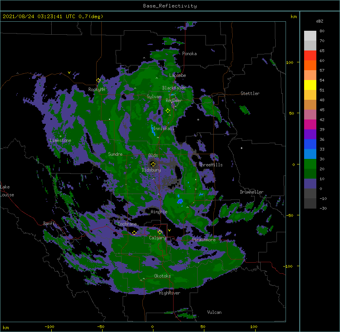The width and height of the screenshot is (340, 332).
Task: Click the Lake Louise label
Action: click(7, 191)
